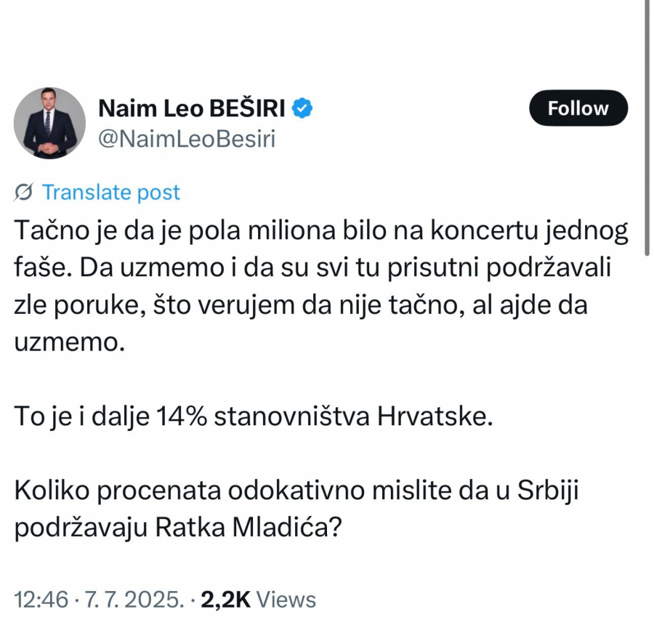
Task: Click the question starting "Koliko procenata"
Action: point(298,492)
